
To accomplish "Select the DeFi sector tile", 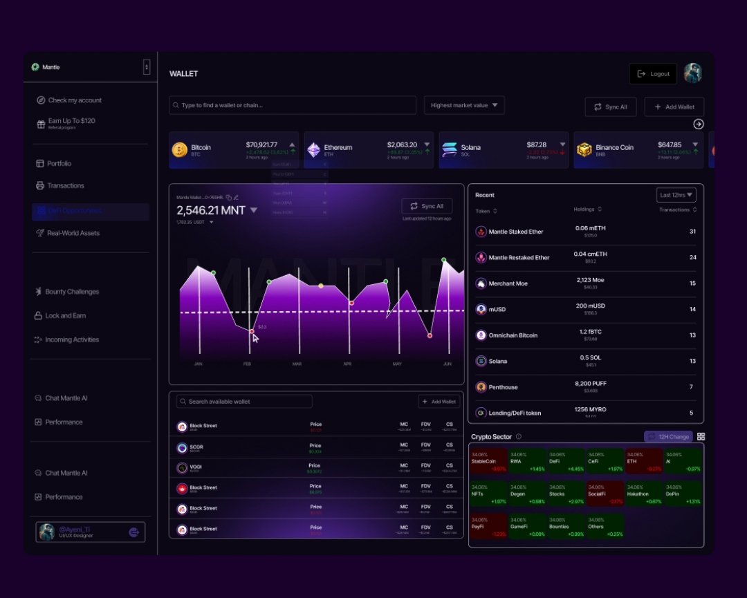I will pos(566,461).
